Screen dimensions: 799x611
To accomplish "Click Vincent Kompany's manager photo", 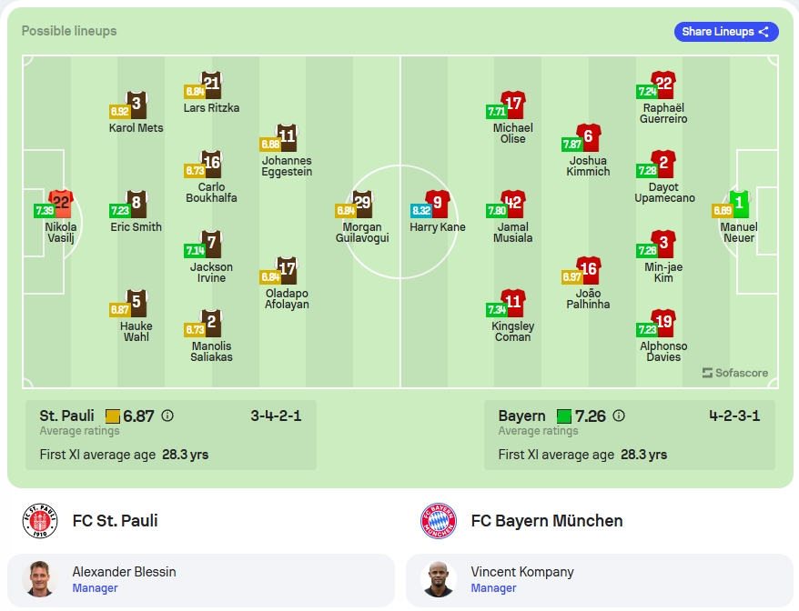I will pos(439,579).
